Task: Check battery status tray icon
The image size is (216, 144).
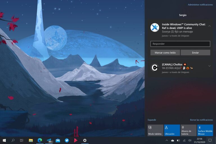Action: point(178,140)
